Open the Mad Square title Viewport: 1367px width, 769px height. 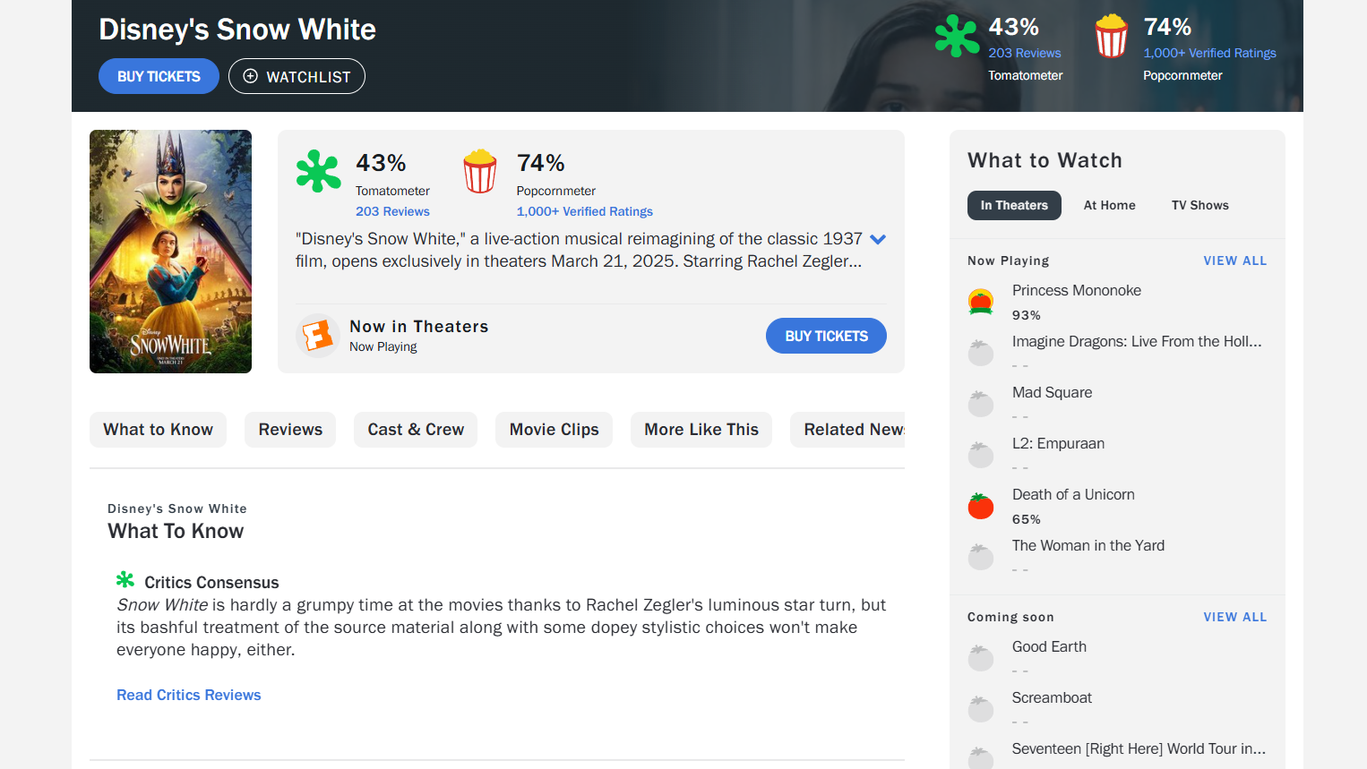[1053, 392]
